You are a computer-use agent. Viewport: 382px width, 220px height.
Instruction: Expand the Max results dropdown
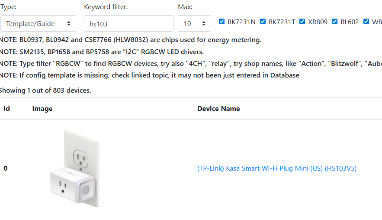pyautogui.click(x=194, y=23)
